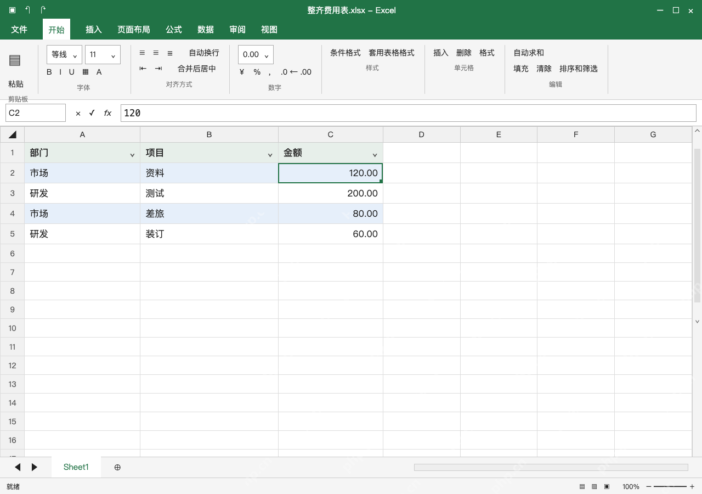This screenshot has width=702, height=494.
Task: Center-align text using the middle alignment icon
Action: tap(156, 53)
